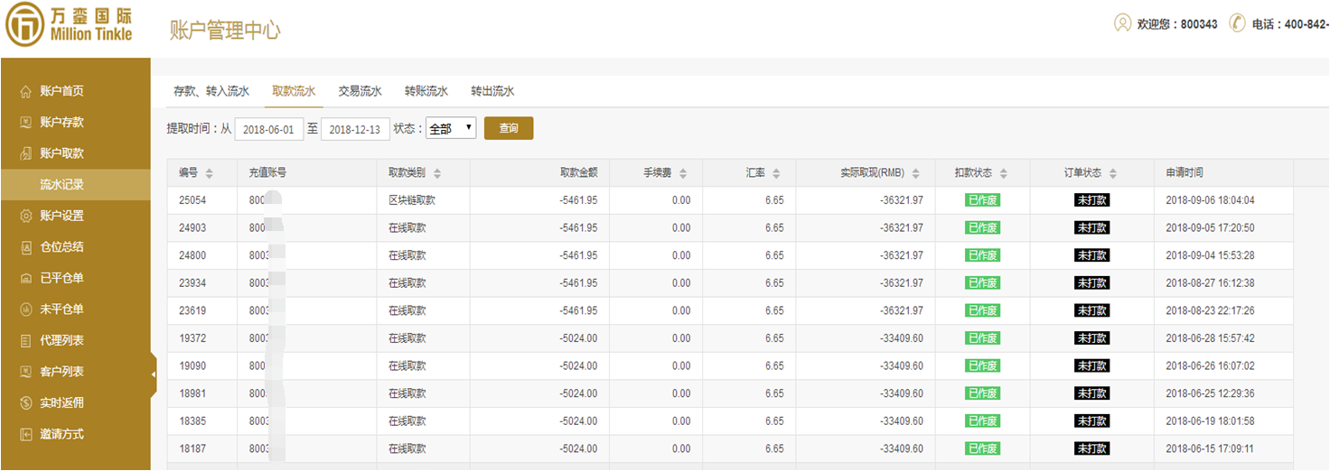Click the 实时返佣 dollar icon

coord(25,403)
